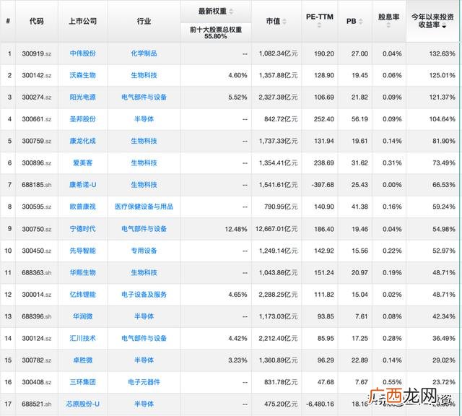Open 爱美客 company link
The height and width of the screenshot is (416, 462).
(x=83, y=162)
